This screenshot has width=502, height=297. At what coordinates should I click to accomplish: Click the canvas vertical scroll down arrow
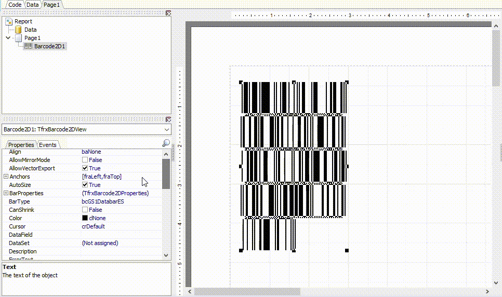click(x=496, y=283)
